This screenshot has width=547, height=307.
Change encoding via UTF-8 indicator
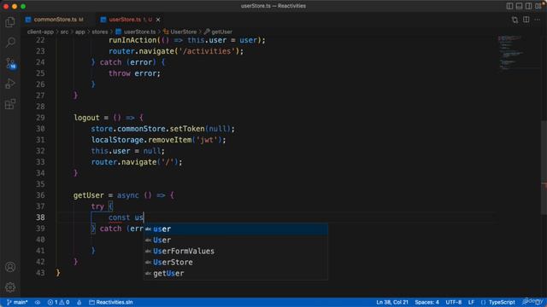pyautogui.click(x=454, y=302)
